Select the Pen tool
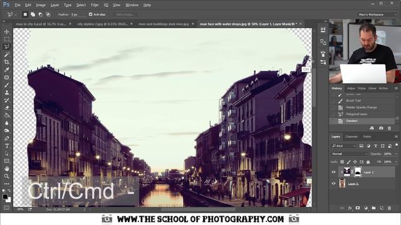The width and height of the screenshot is (401, 225). pos(7,138)
